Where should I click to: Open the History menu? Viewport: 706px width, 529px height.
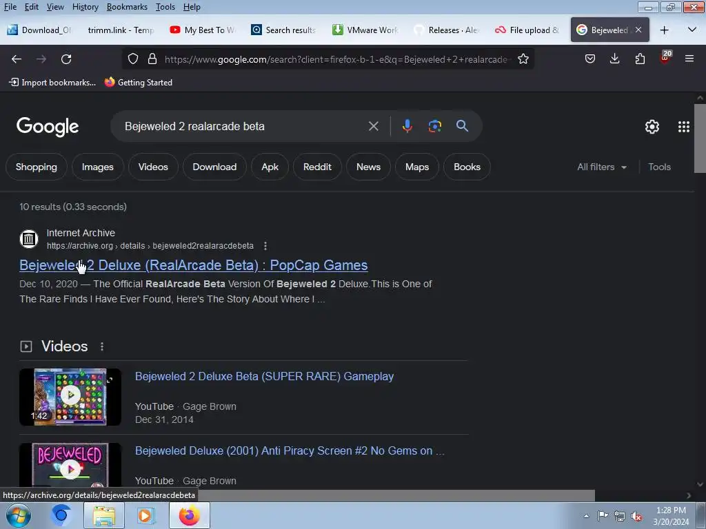(x=85, y=7)
